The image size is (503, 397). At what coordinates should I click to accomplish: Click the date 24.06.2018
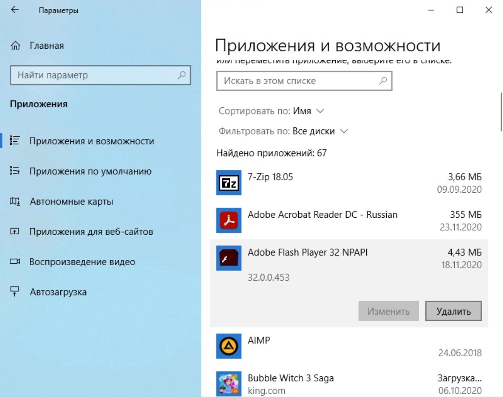coord(460,353)
